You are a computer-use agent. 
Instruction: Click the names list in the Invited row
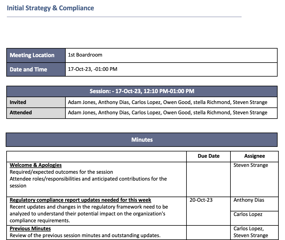[167, 102]
